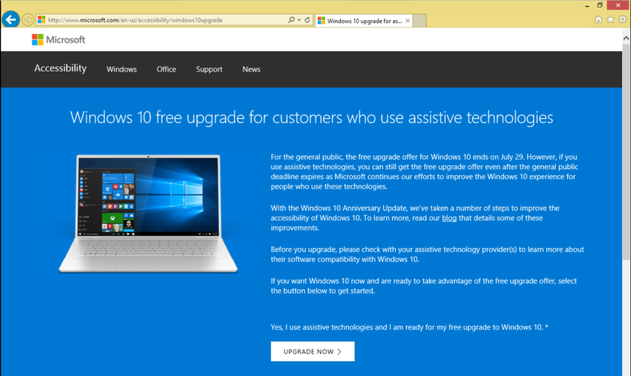Close the browser window
This screenshot has width=631, height=376.
618,5
